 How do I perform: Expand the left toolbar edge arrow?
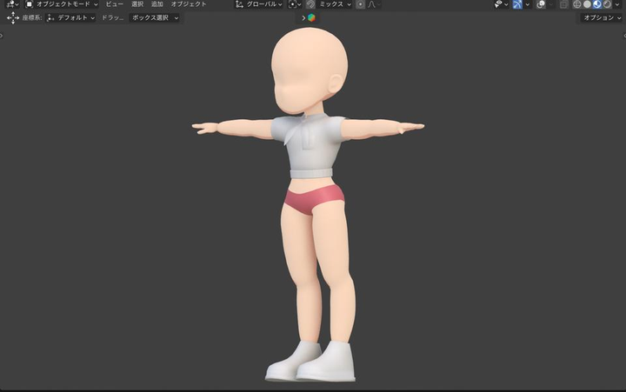tap(1, 36)
